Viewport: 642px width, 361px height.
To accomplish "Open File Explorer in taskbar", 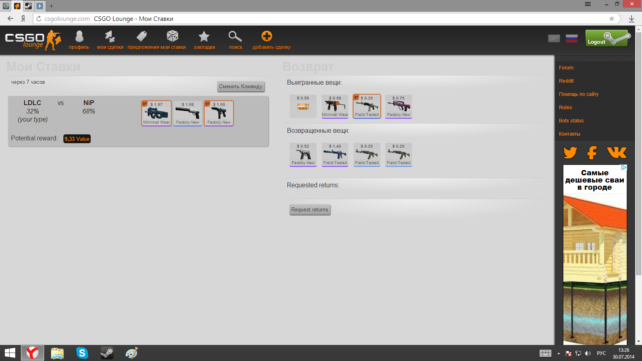I will 57,353.
